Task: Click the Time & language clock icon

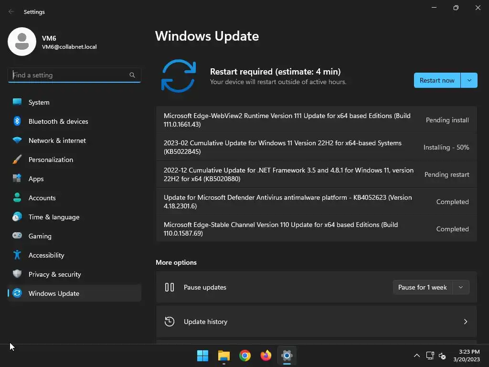Action: click(17, 216)
